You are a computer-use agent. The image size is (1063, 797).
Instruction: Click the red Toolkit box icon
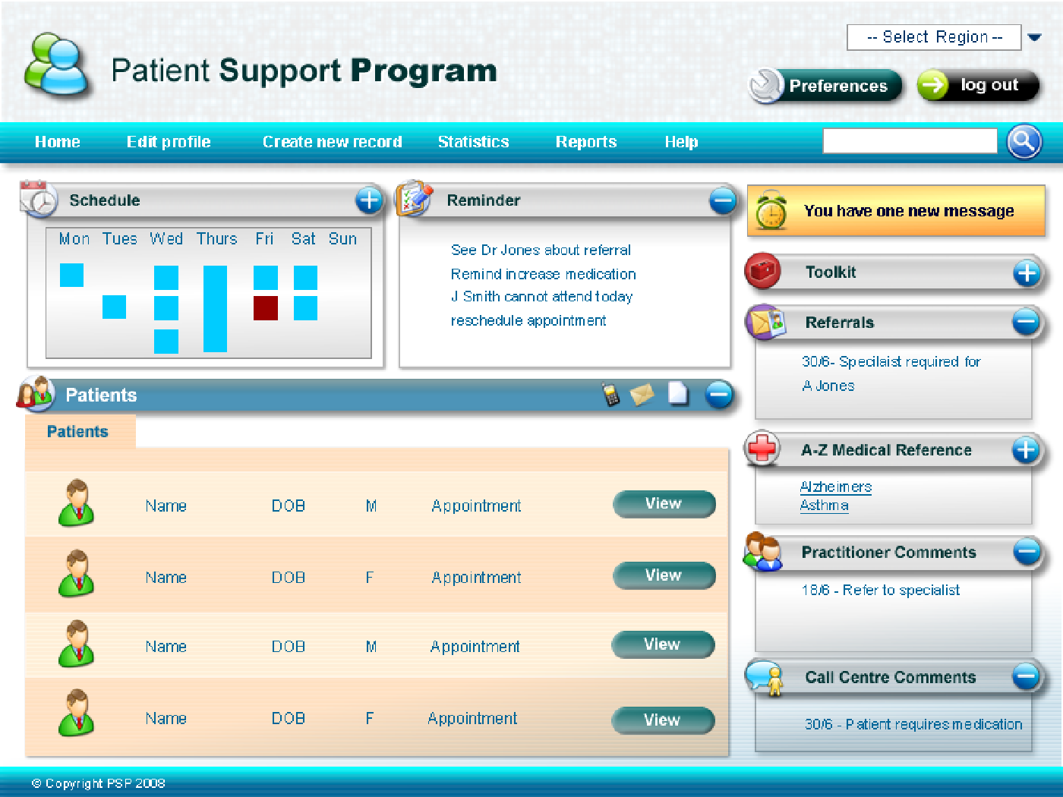(762, 271)
